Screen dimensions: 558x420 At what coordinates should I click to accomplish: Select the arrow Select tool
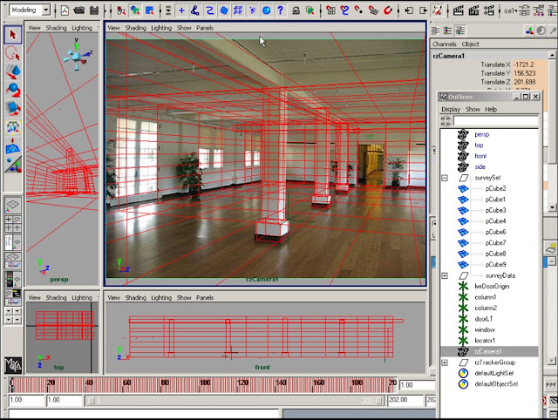coord(13,35)
